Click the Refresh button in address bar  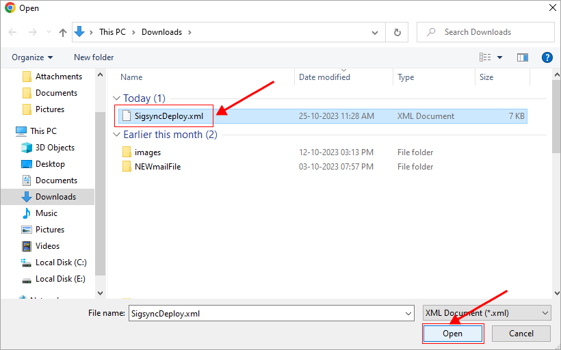[x=397, y=32]
